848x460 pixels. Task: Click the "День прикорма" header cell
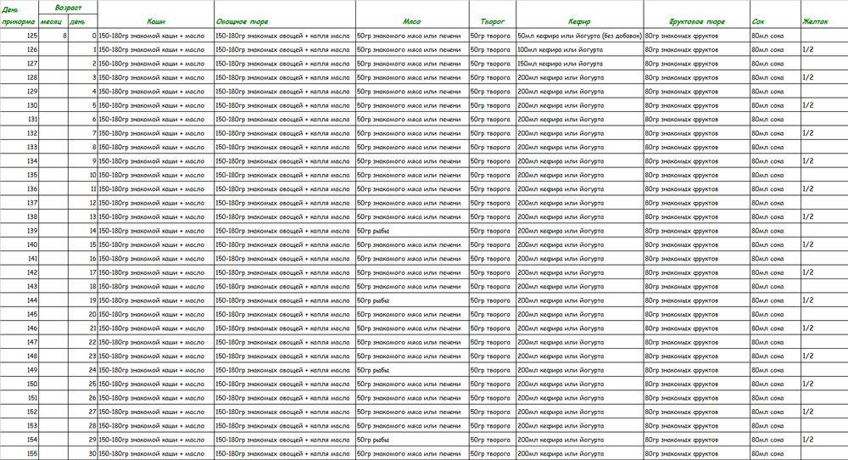coord(19,14)
